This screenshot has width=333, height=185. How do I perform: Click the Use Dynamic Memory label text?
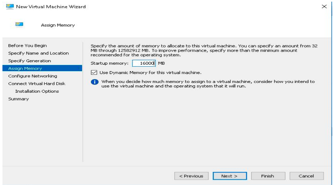(150, 72)
